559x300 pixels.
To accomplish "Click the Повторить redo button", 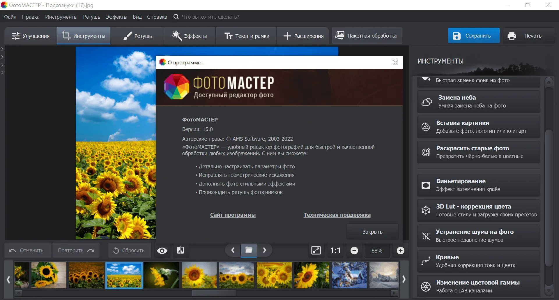I will 76,250.
